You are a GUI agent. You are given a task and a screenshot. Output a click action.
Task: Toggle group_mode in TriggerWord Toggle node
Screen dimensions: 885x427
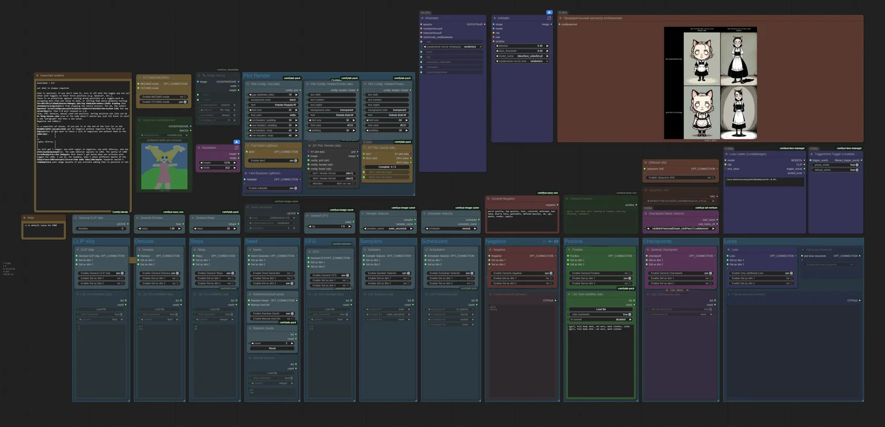(857, 165)
